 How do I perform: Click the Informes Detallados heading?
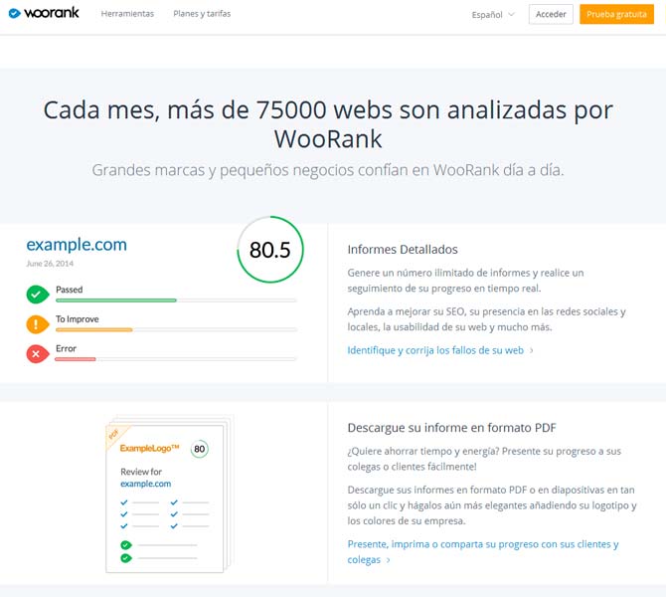coord(403,249)
